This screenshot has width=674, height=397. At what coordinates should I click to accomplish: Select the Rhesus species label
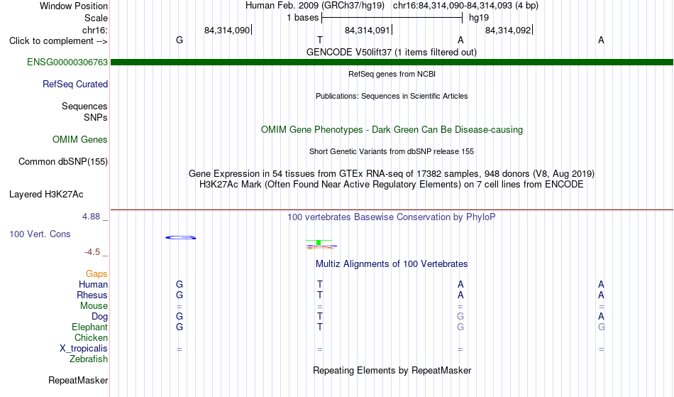[92, 295]
